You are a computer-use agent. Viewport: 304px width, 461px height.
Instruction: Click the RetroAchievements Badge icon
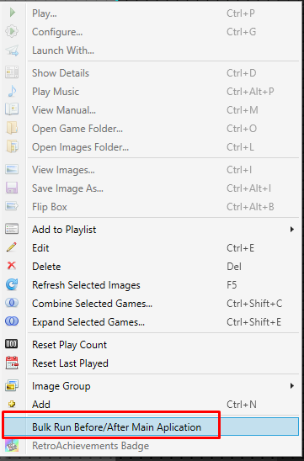click(x=12, y=446)
